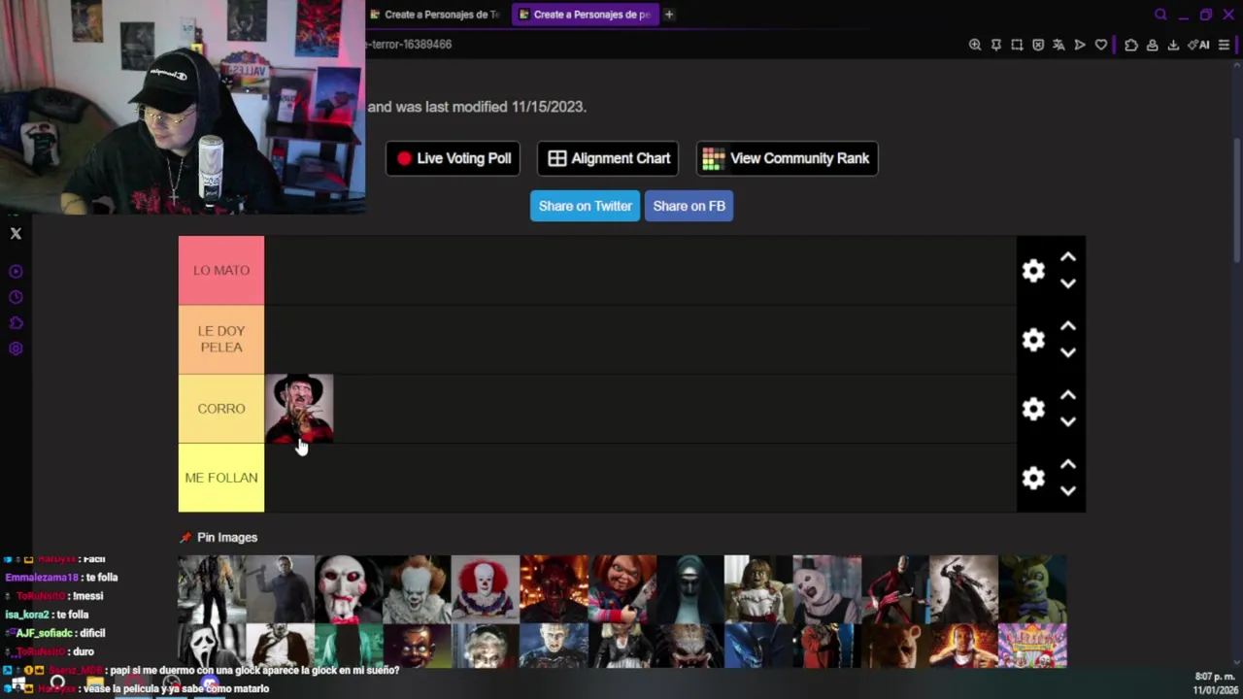Click the screenshot snip tool icon
This screenshot has width=1243, height=699.
click(1017, 45)
